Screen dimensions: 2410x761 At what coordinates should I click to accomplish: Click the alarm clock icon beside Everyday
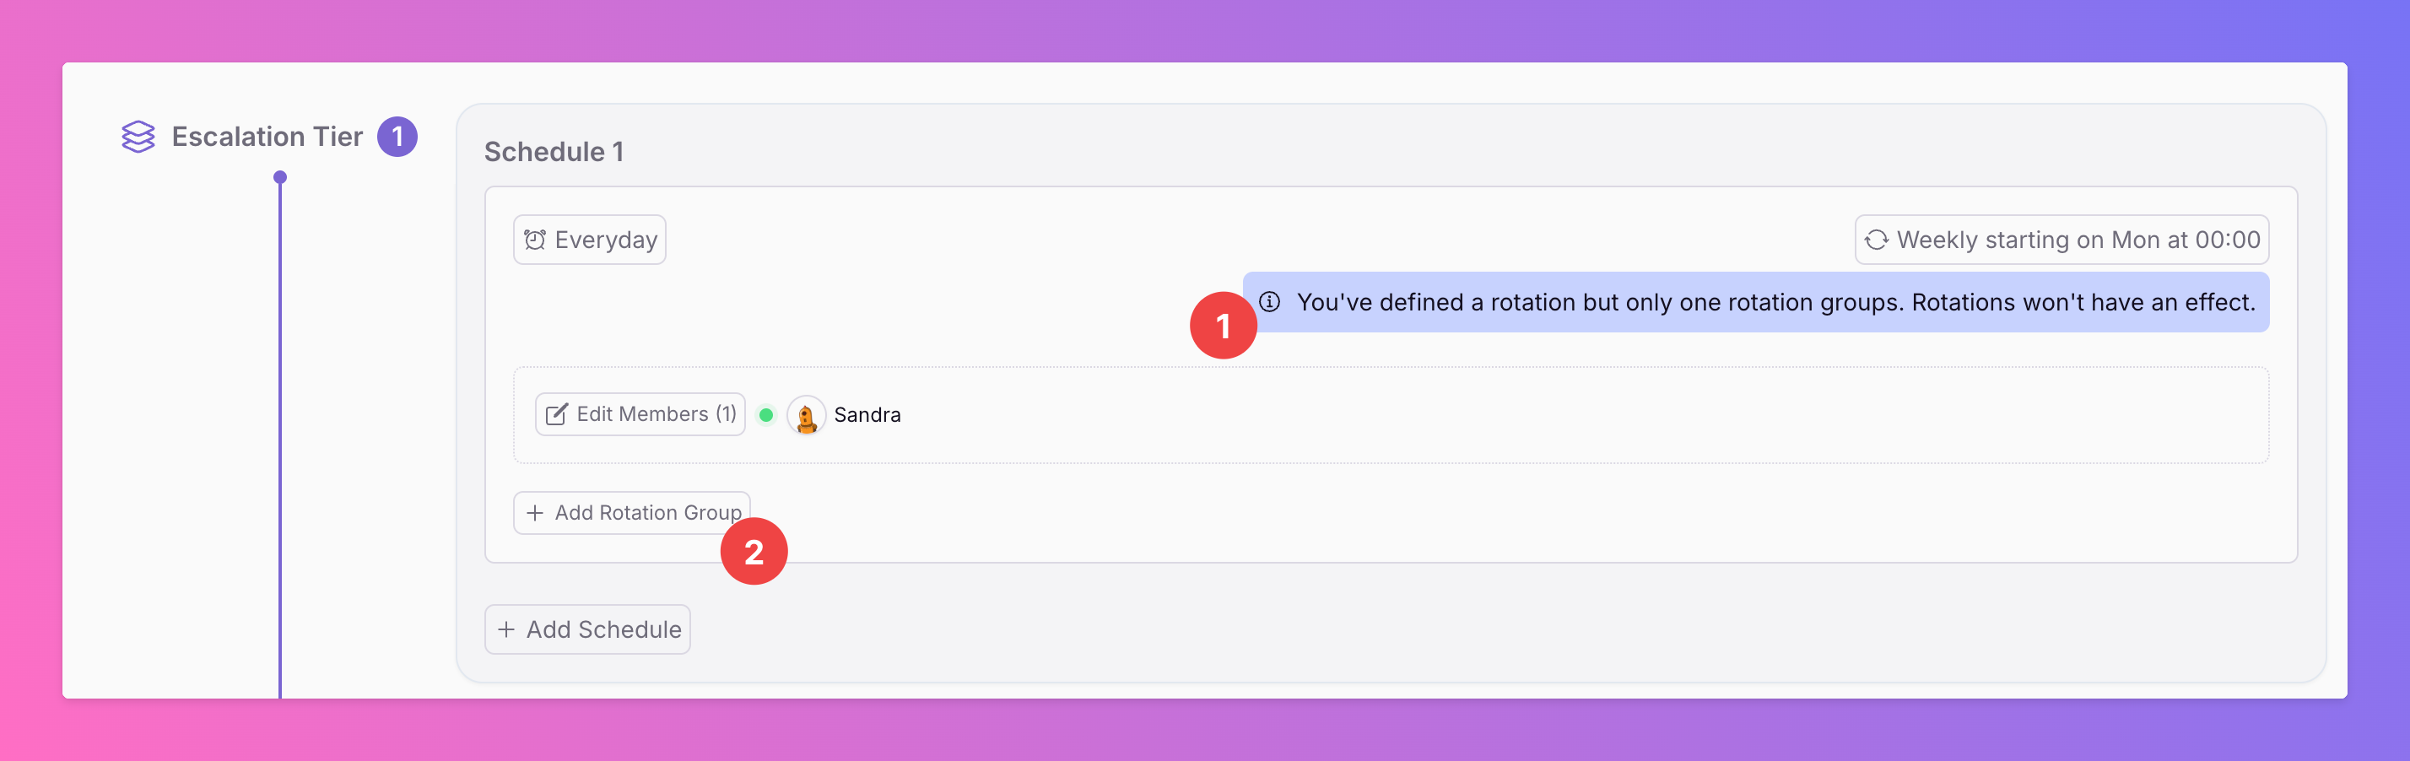point(535,240)
